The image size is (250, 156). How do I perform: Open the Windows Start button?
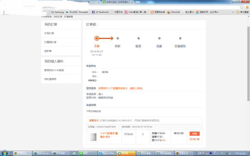4,153
